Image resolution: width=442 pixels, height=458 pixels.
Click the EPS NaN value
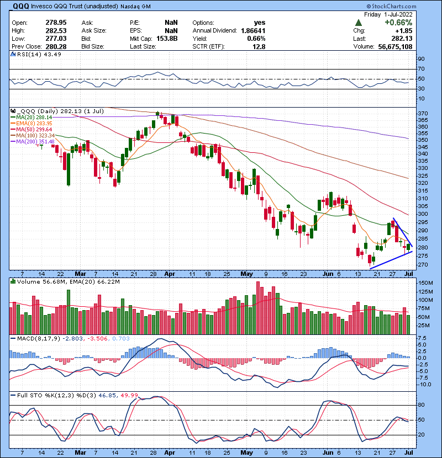[171, 31]
